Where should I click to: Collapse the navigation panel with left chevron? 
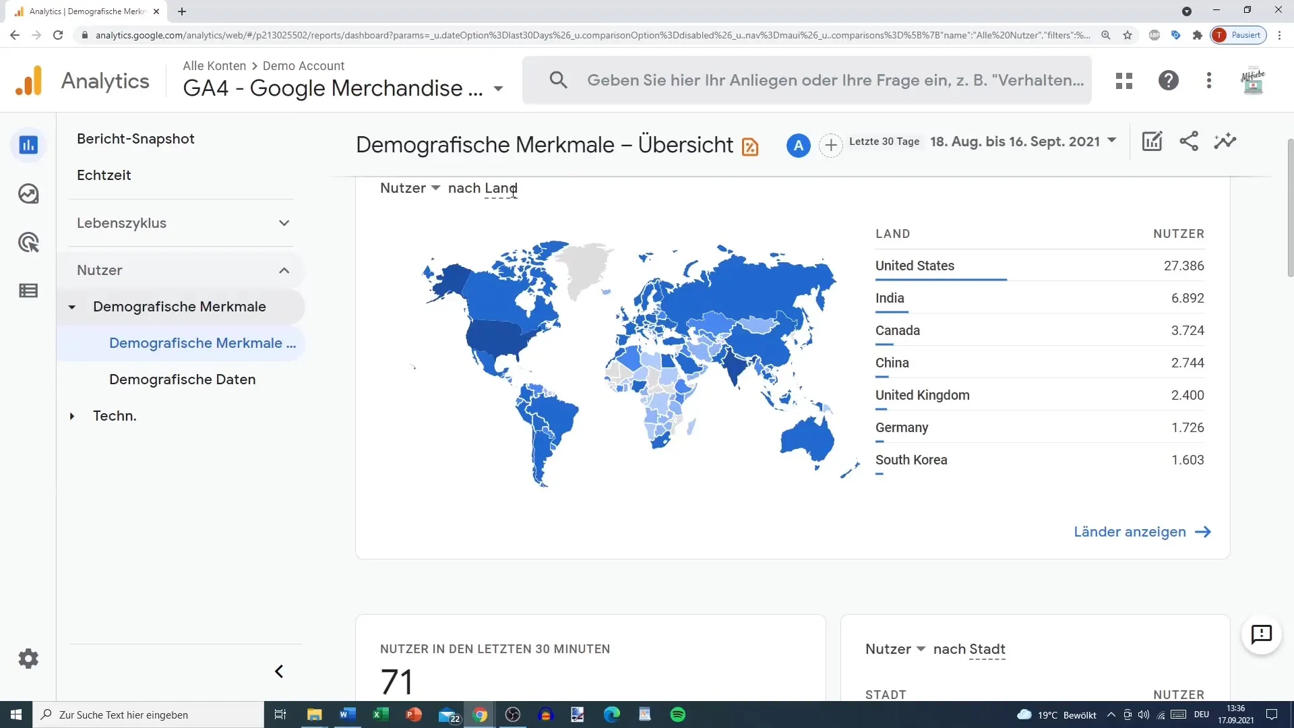pos(279,671)
